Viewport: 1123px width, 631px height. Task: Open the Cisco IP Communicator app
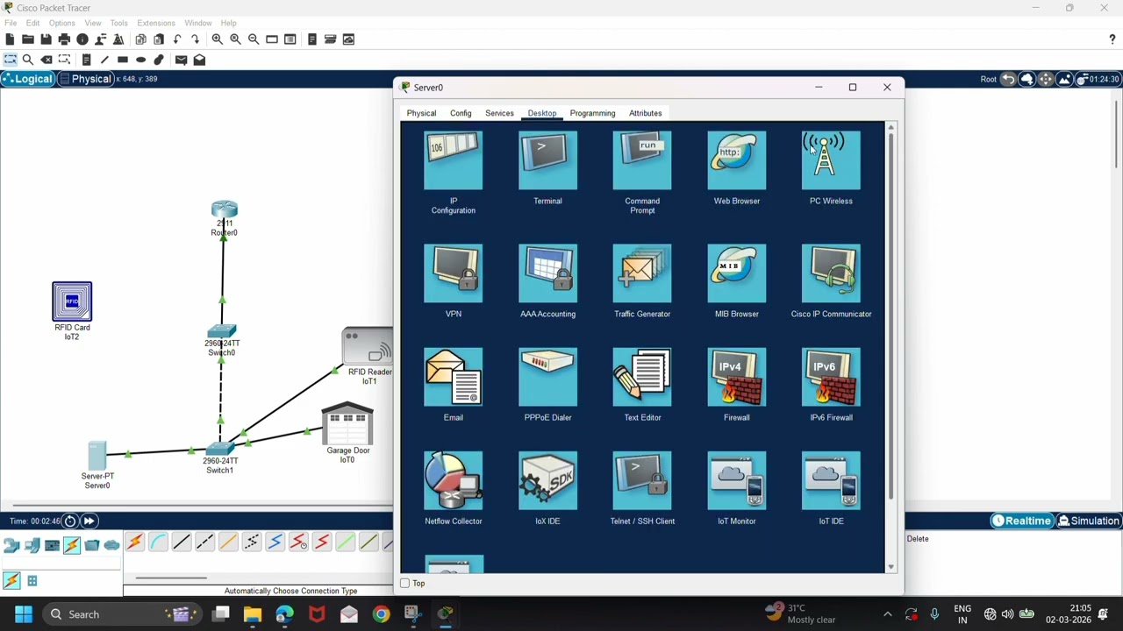(831, 273)
